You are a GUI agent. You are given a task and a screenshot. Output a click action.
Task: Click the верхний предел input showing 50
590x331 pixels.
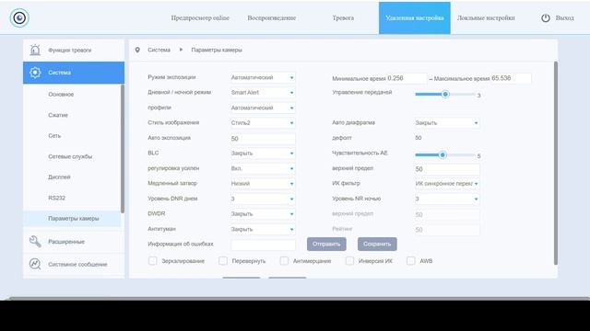[x=447, y=169]
